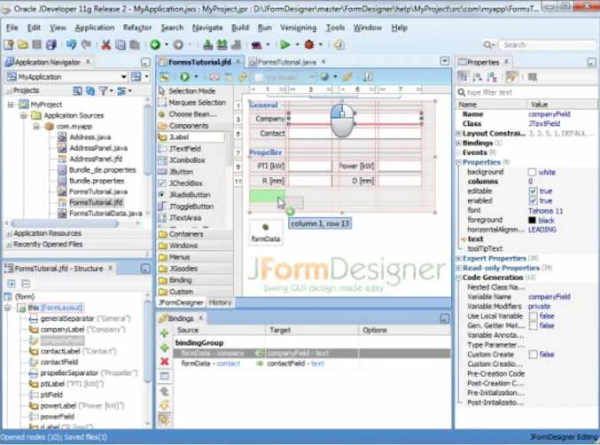Select the JRadioButton palette component
The width and height of the screenshot is (600, 445).
[191, 195]
